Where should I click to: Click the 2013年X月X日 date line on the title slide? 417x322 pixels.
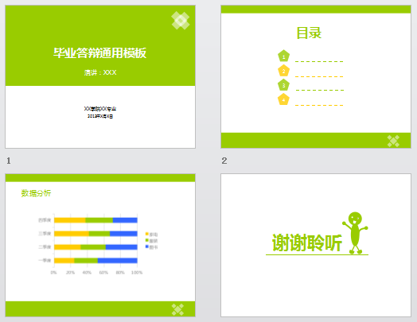point(100,116)
